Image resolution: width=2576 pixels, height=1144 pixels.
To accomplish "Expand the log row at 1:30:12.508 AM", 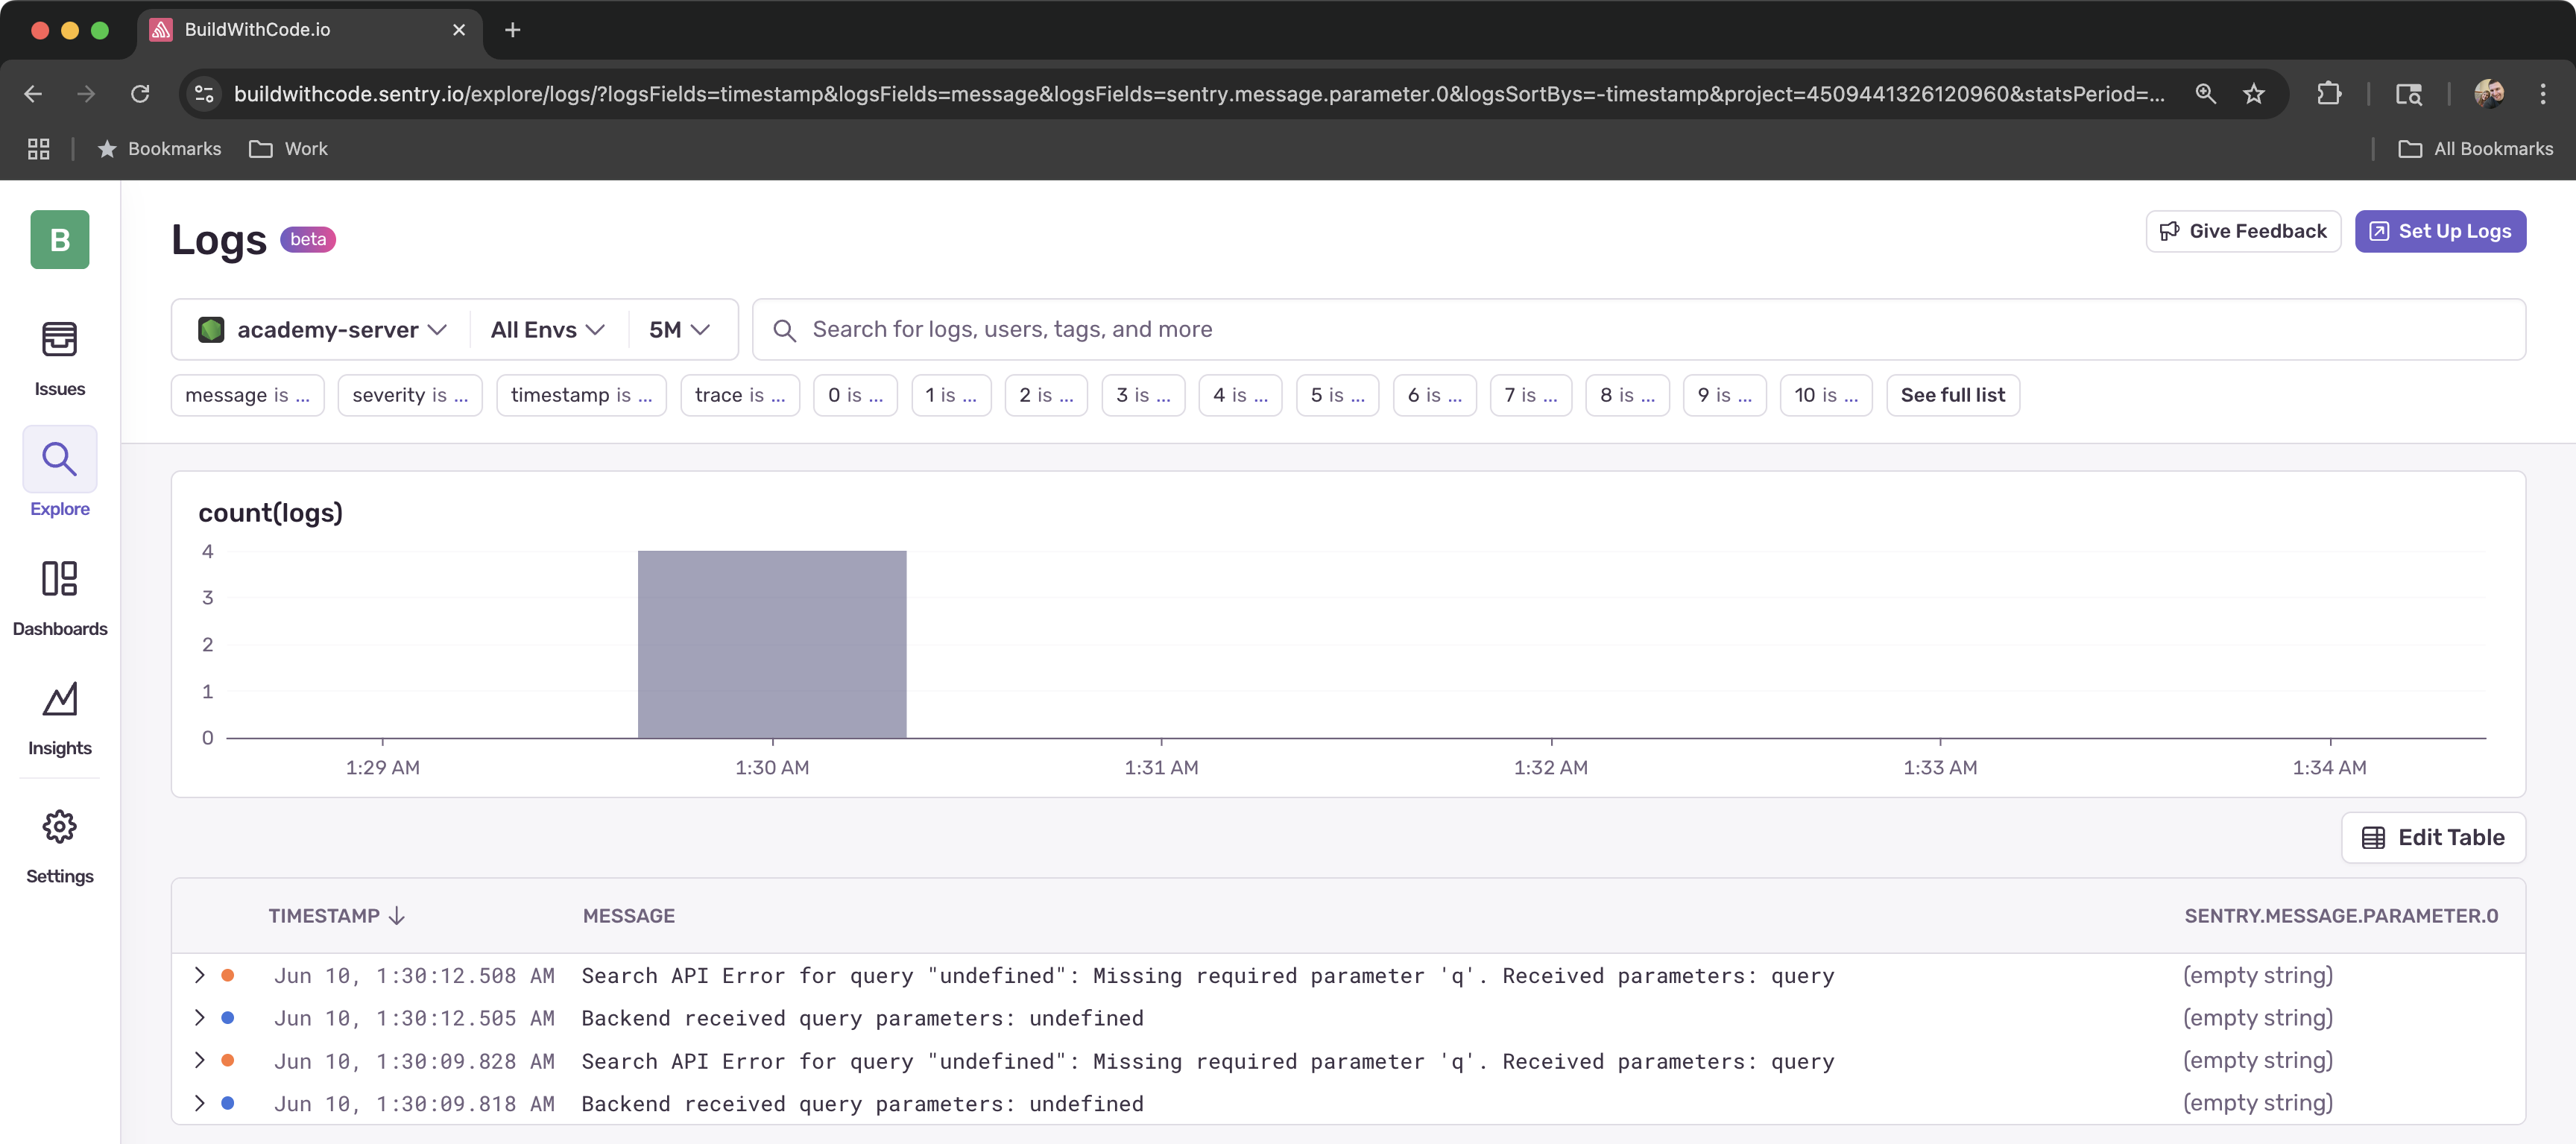I will tap(199, 975).
